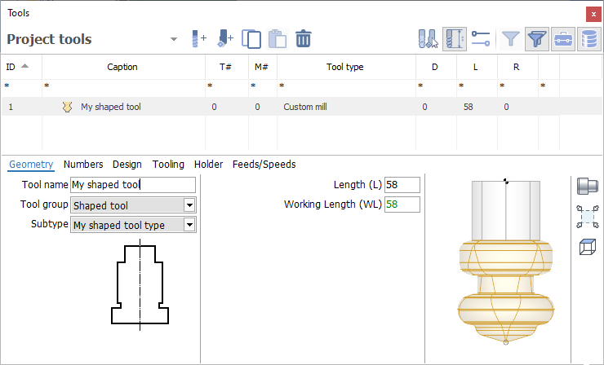Expand the Project tools dropdown arrow
The width and height of the screenshot is (604, 365).
(x=173, y=39)
